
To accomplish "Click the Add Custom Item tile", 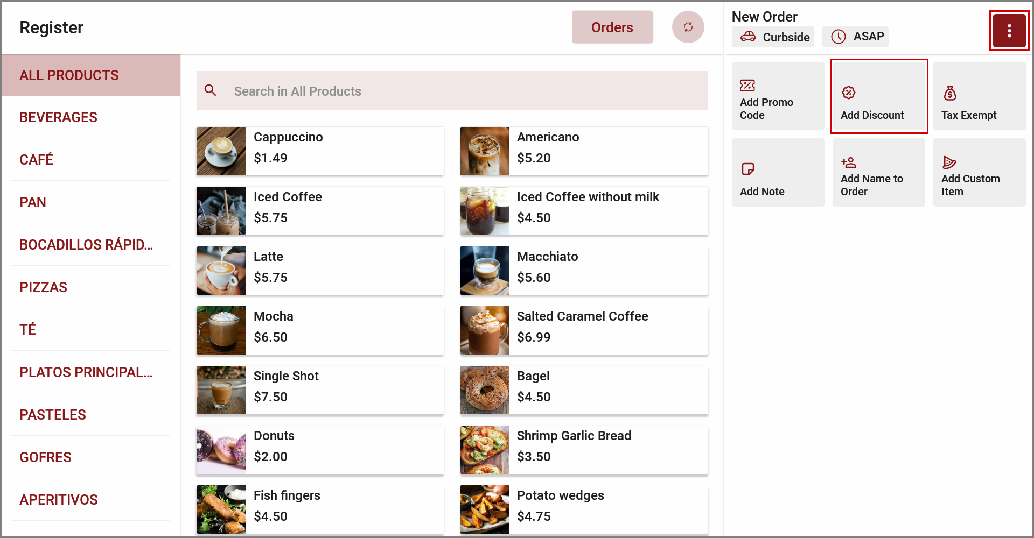I will coord(979,173).
